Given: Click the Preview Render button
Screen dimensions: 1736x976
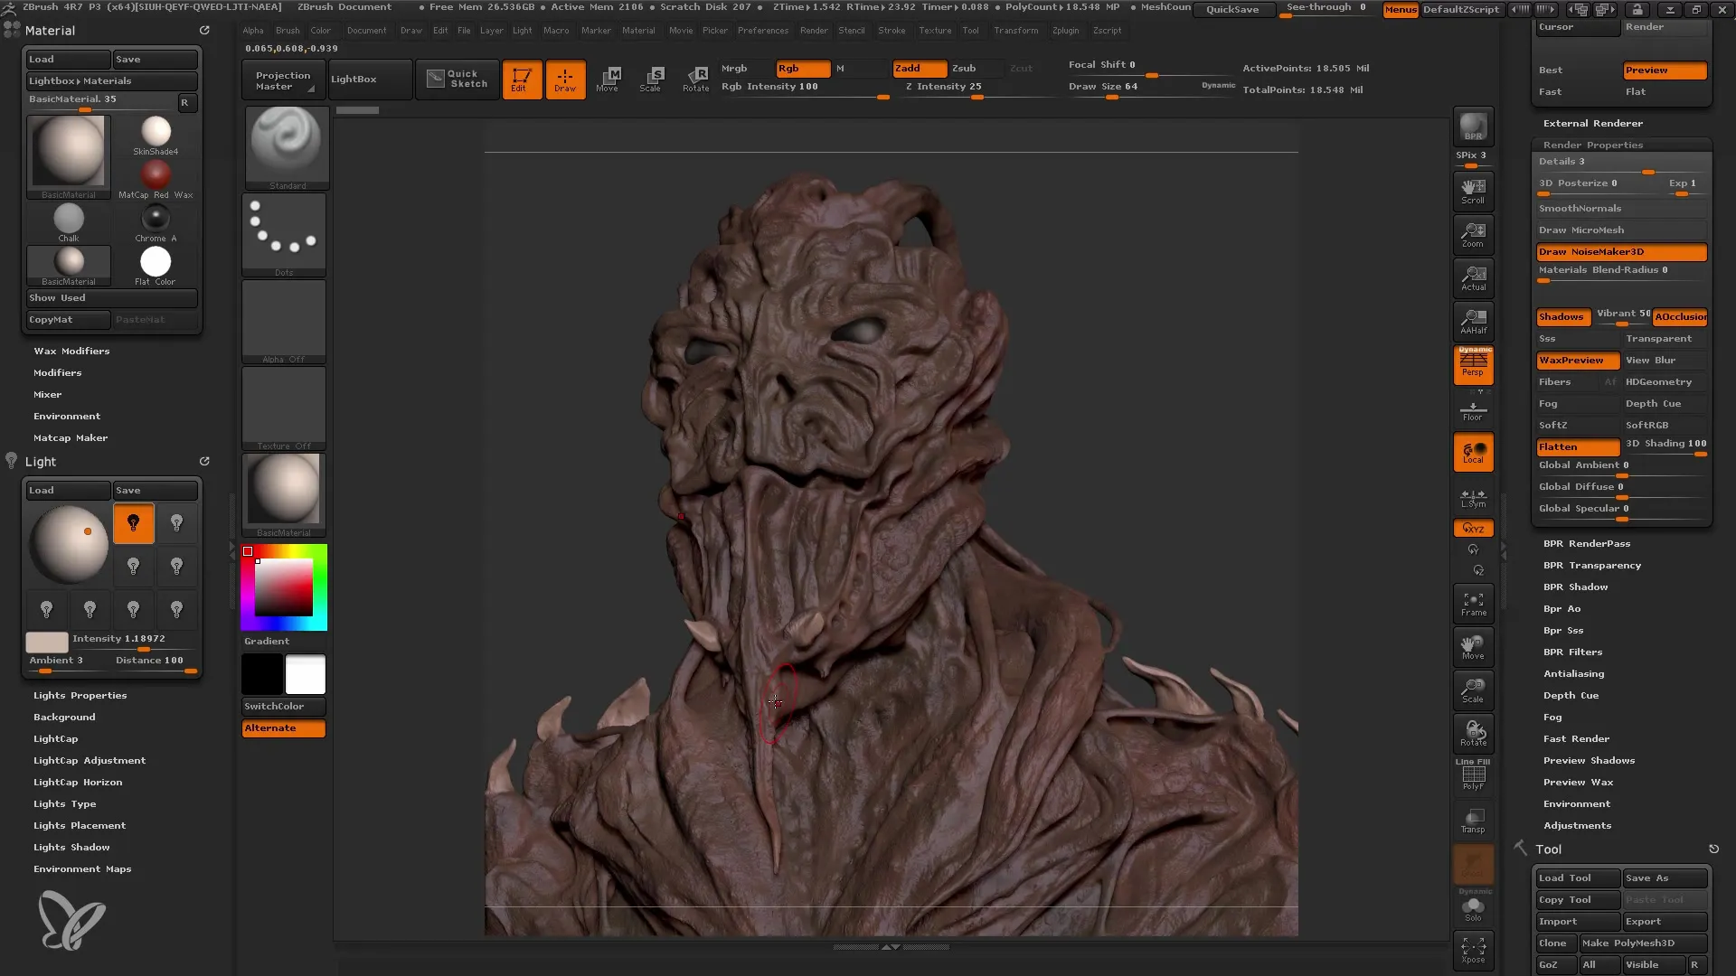Looking at the screenshot, I should [x=1665, y=68].
